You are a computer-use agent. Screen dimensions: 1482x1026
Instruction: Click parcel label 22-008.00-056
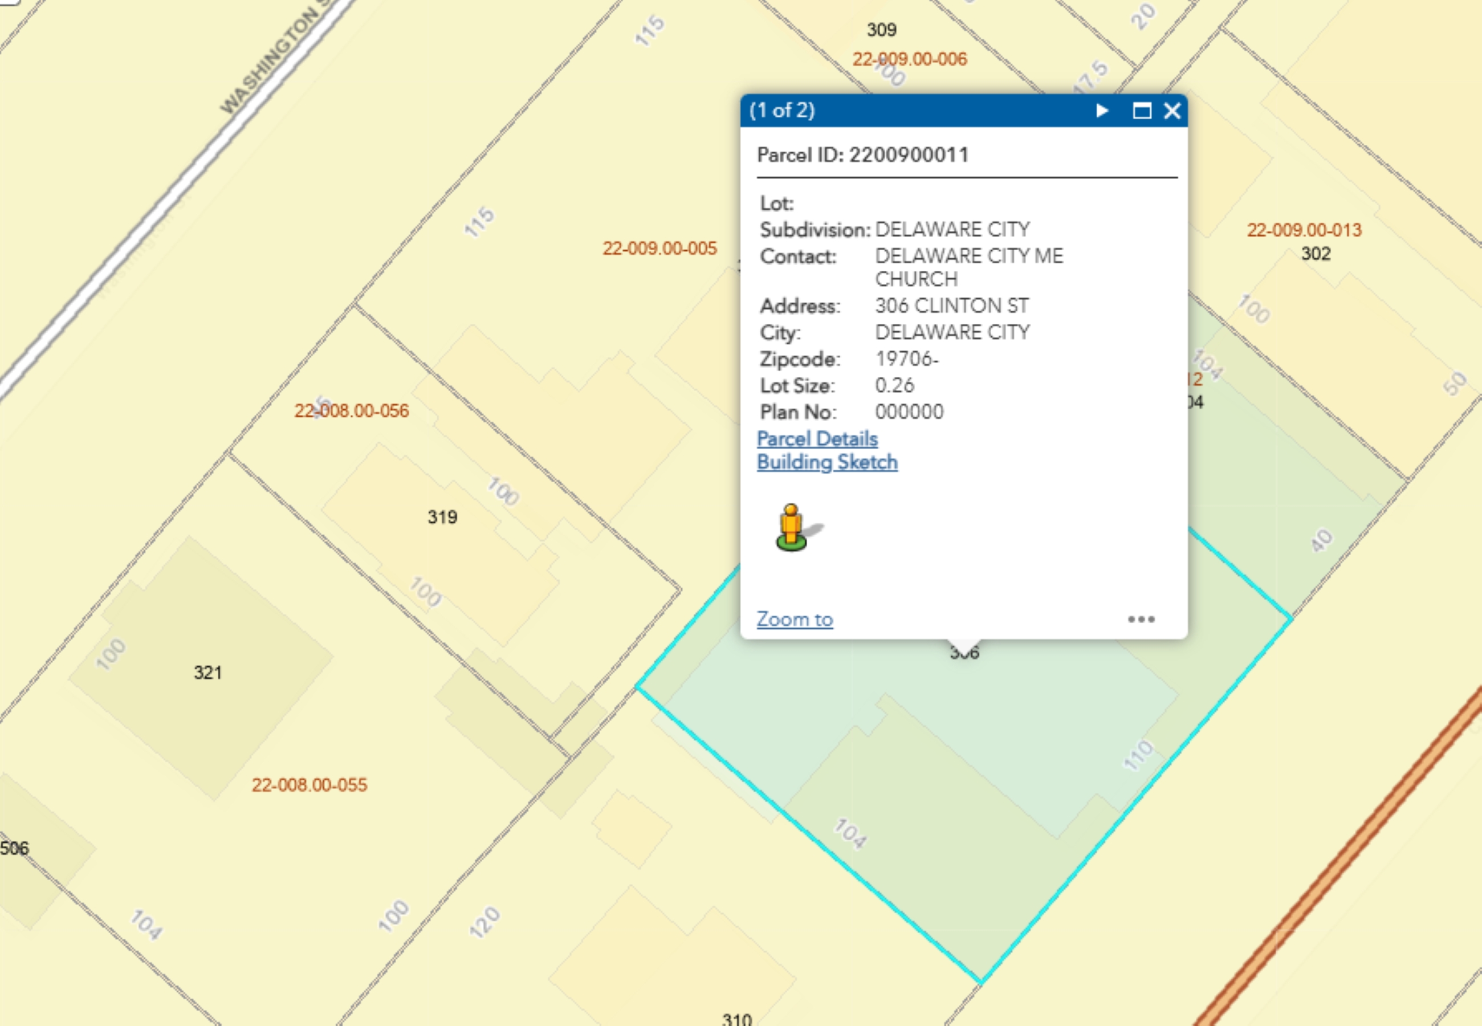(352, 411)
